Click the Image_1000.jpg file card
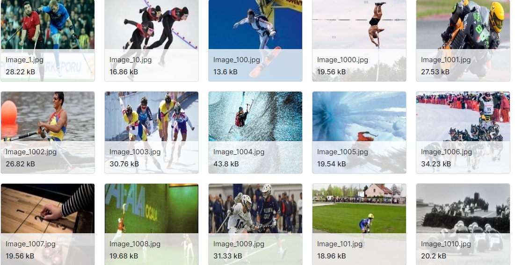This screenshot has width=515, height=265. tap(359, 40)
